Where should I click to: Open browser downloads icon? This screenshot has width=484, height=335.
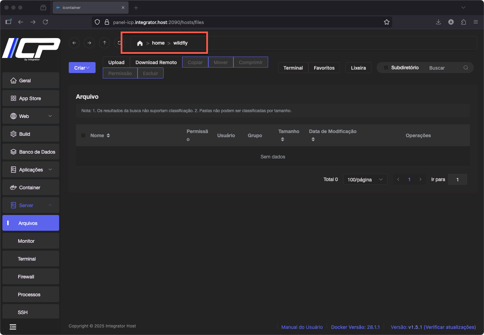click(438, 22)
